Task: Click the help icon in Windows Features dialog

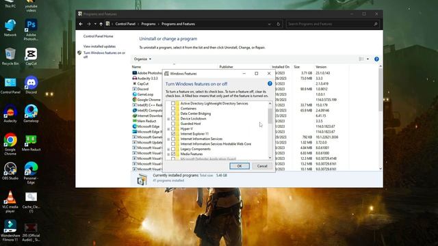Action: click(x=270, y=83)
